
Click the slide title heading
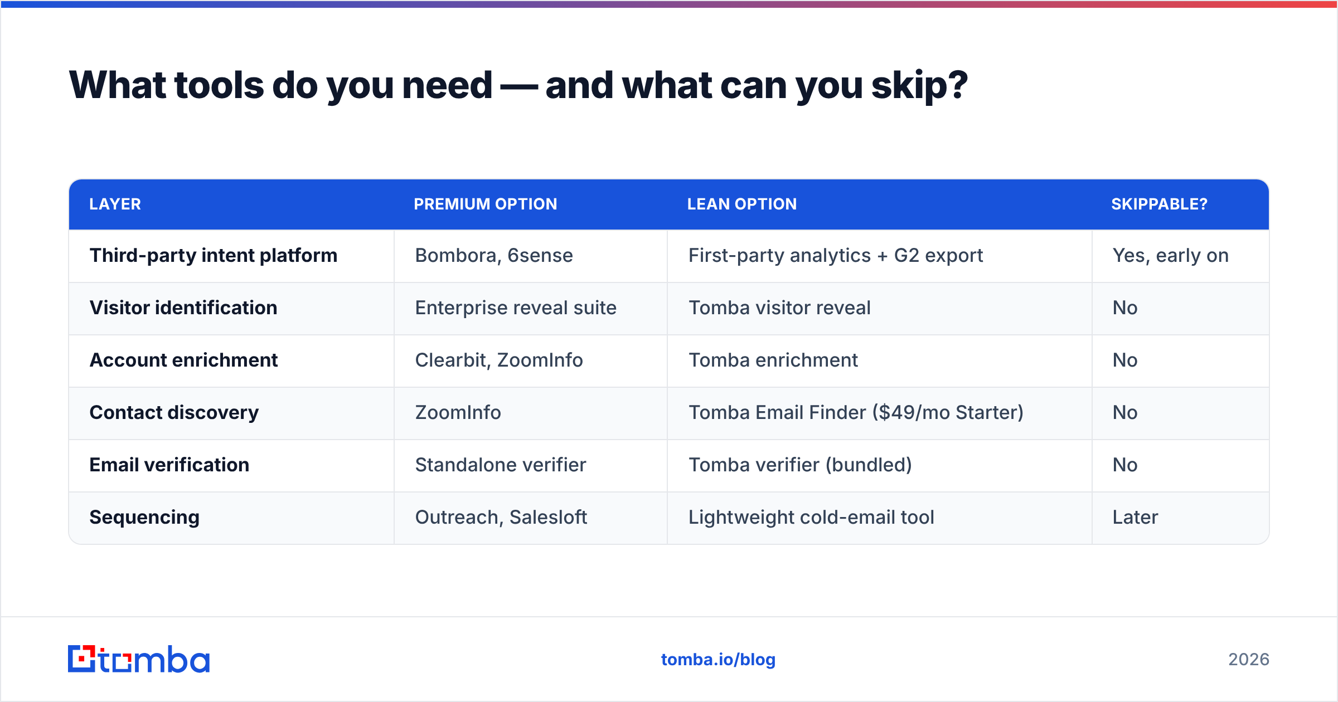tap(518, 85)
